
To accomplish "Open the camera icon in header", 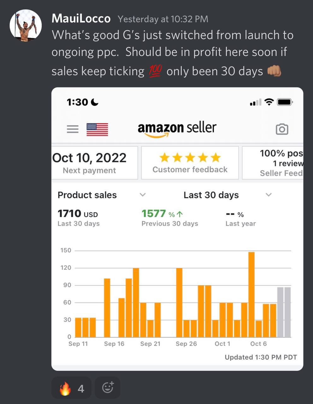I will click(x=282, y=129).
